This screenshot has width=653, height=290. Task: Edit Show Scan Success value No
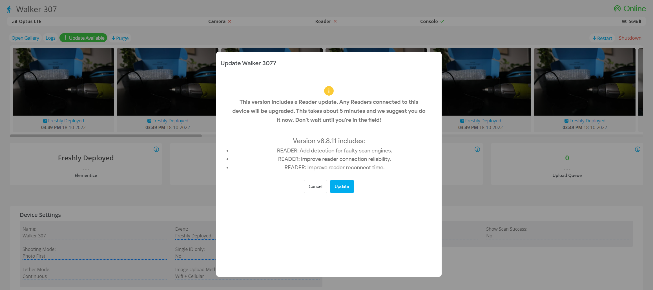(558, 236)
